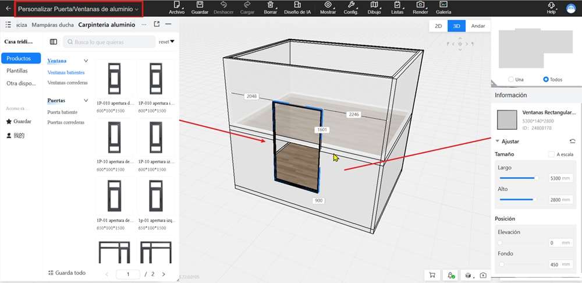The image size is (582, 283).
Task: Switch to 3D view
Action: point(456,26)
